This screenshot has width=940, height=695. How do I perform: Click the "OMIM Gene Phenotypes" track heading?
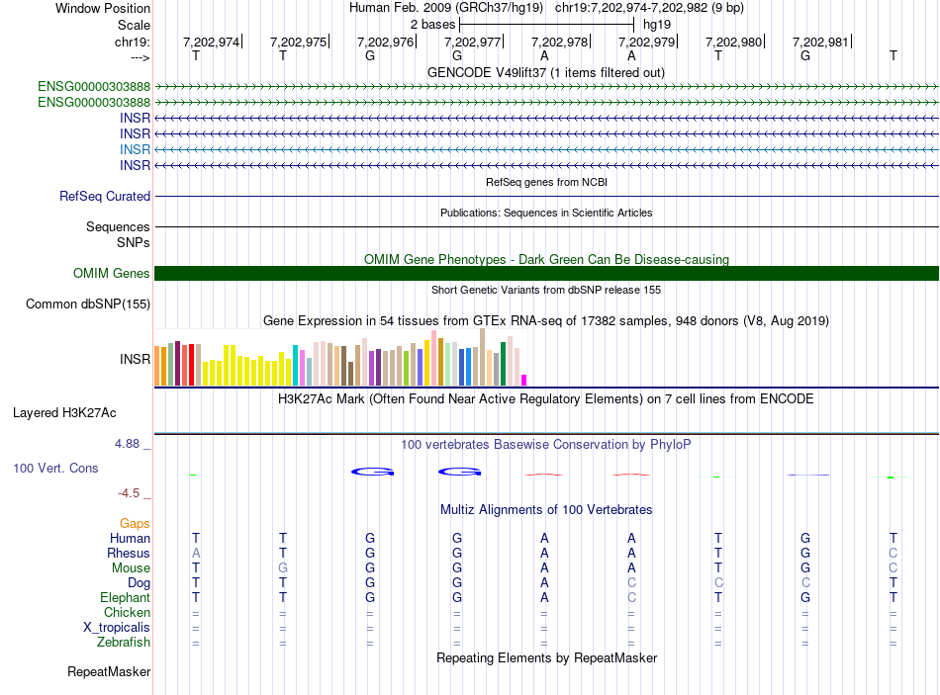[546, 259]
